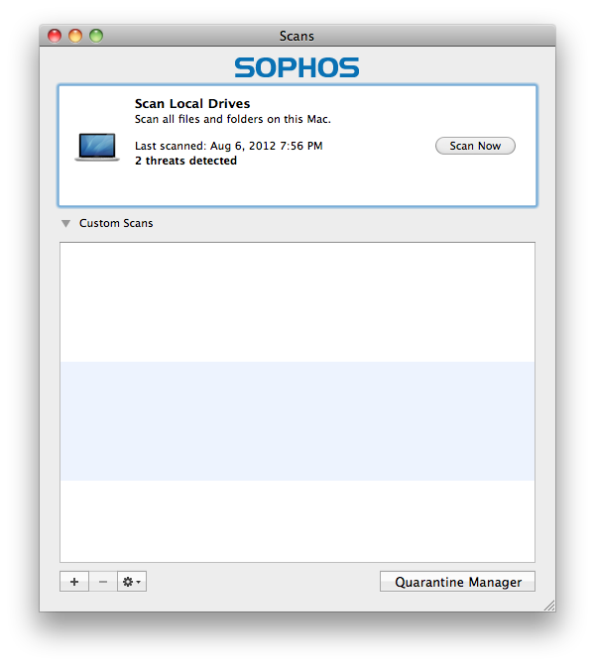Add a new custom scan with plus
The height and width of the screenshot is (666, 595).
click(x=74, y=582)
